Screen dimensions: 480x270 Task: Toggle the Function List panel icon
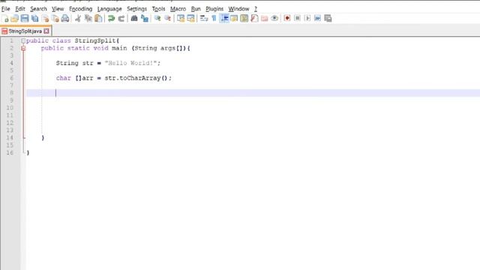tap(254, 18)
